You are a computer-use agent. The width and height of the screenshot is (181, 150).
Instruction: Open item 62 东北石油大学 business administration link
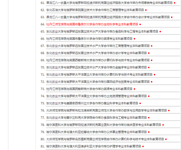pyautogui.click(x=95, y=10)
